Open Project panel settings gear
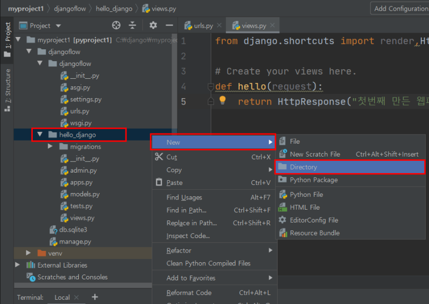The image size is (429, 304). pyautogui.click(x=153, y=25)
